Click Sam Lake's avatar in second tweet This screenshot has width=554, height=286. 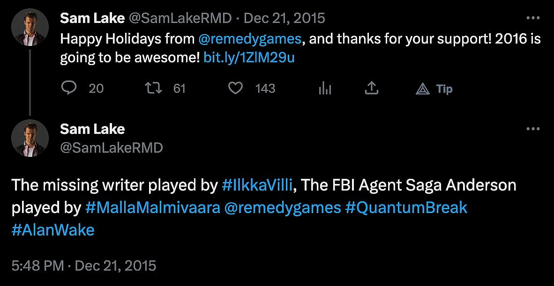(x=30, y=138)
